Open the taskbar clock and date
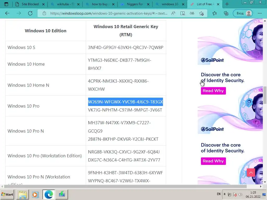Screen dimensions: 267x200 tap(253, 195)
